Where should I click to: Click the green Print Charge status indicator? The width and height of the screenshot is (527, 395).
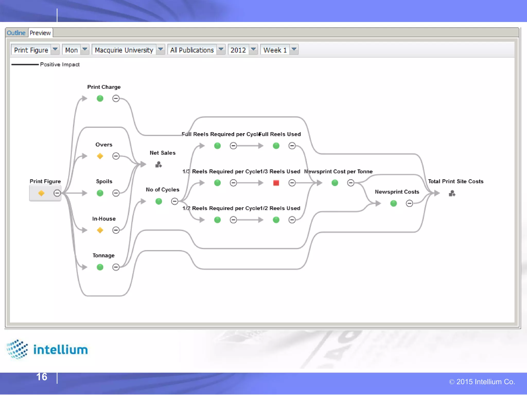100,98
